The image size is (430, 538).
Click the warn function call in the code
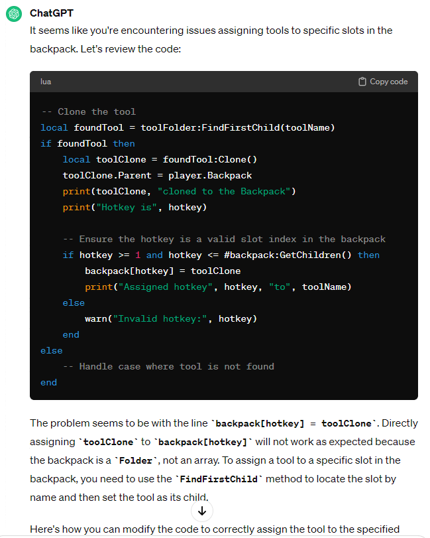pos(93,318)
